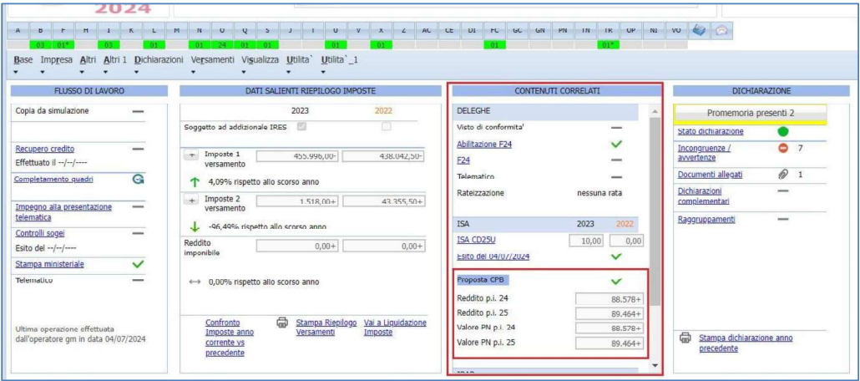Go to Vai a Liquidazione Imposte

coord(395,328)
